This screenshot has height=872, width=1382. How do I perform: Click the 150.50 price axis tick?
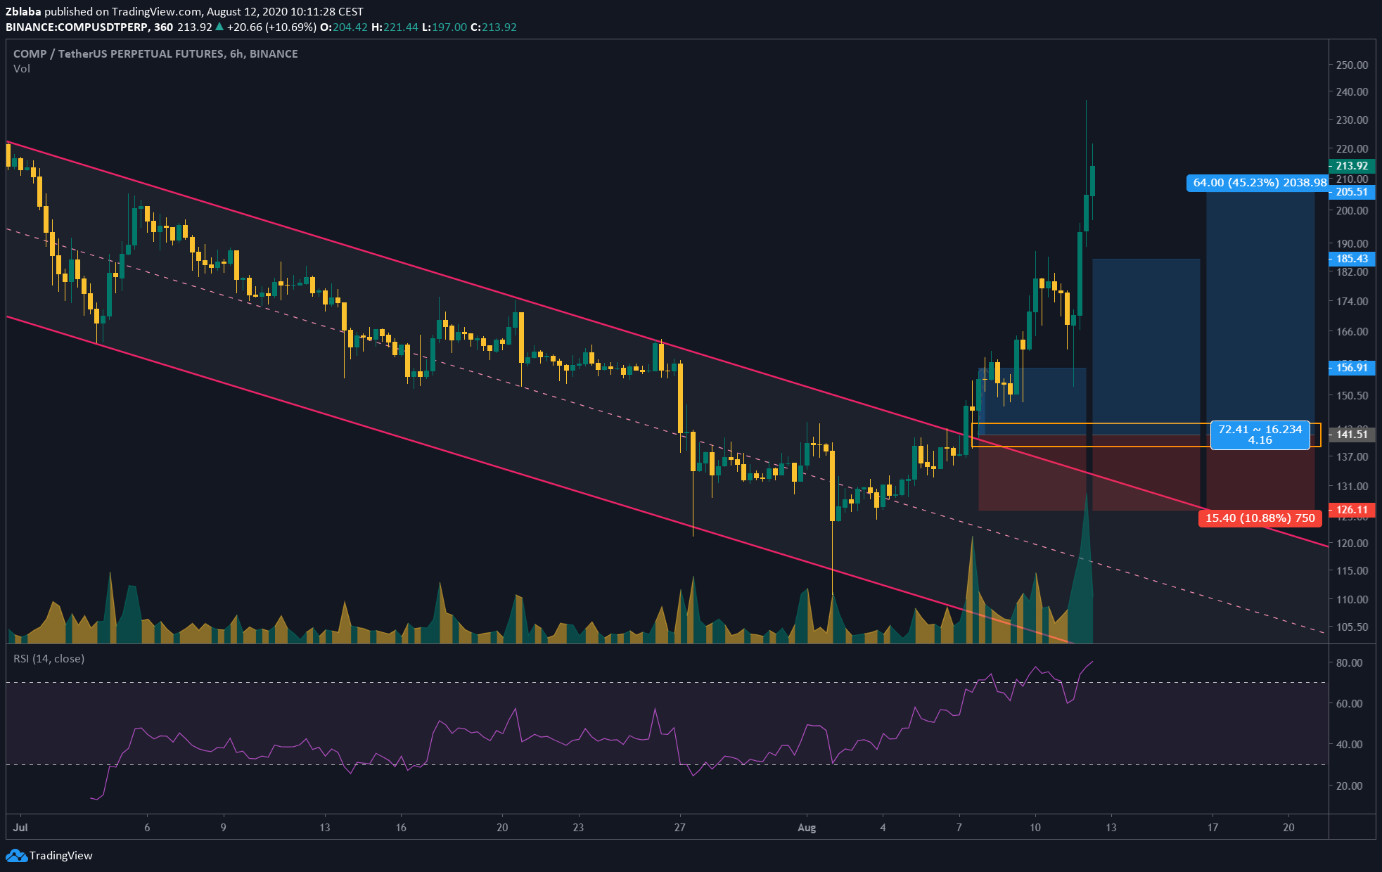click(x=1352, y=395)
